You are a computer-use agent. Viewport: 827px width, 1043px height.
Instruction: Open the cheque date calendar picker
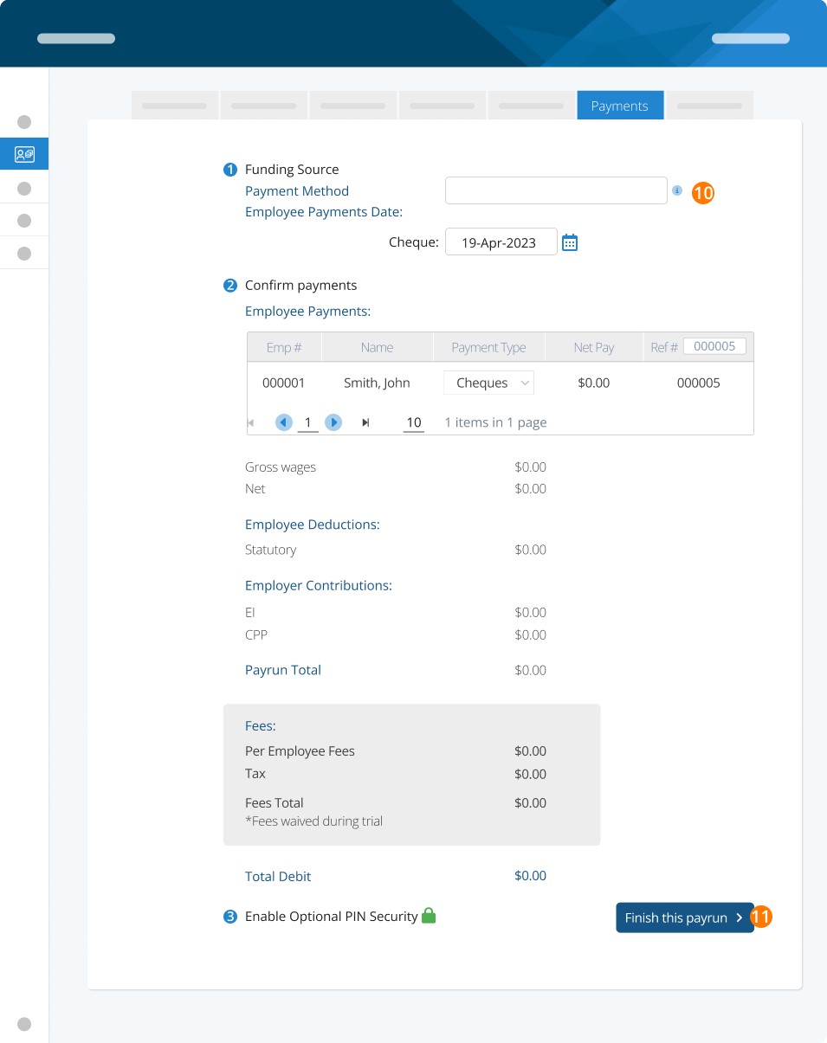[x=570, y=242]
